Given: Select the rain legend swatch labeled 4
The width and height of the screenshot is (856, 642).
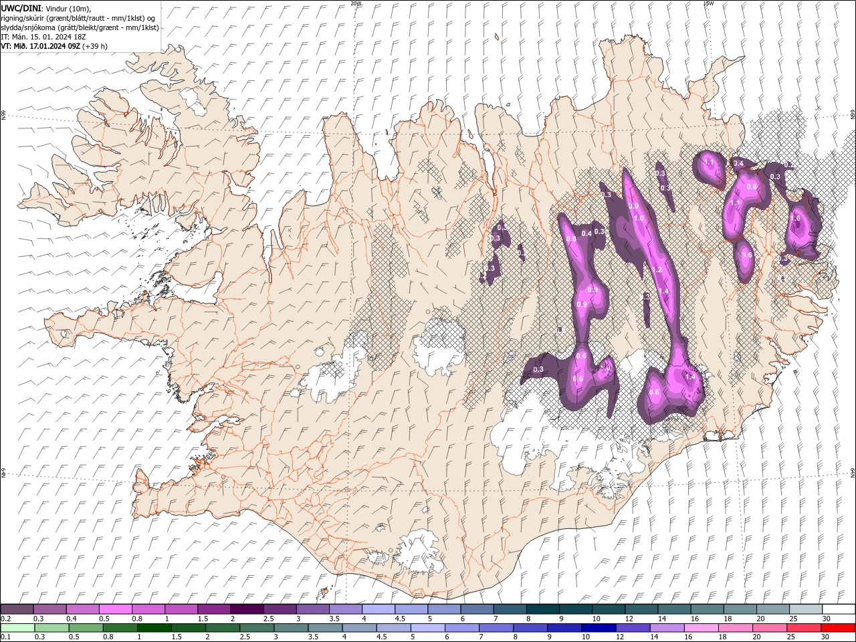Looking at the screenshot, I should pos(360,628).
